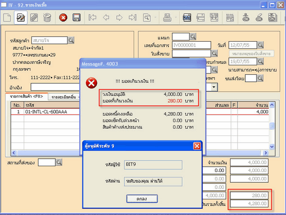Open the document date picker dropdown
The image size is (286, 215).
261,45
